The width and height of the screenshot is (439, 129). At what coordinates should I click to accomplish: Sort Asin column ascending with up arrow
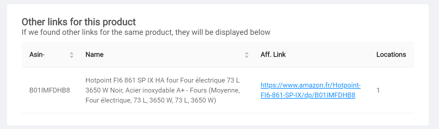[72, 53]
